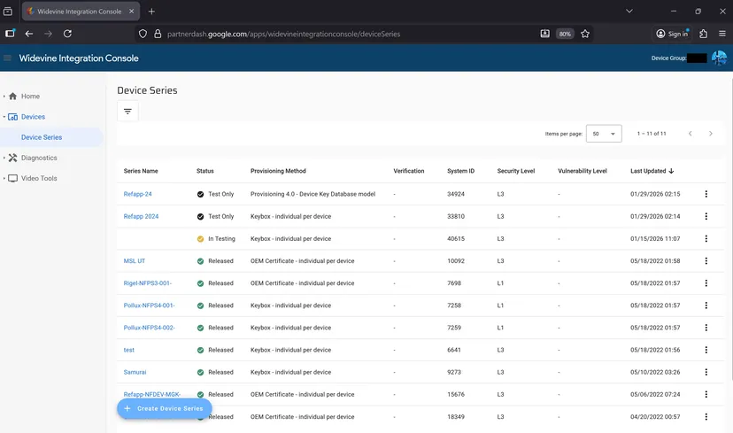Viewport: 733px width, 433px height.
Task: Open the Refapp 2024 series link
Action: 141,216
